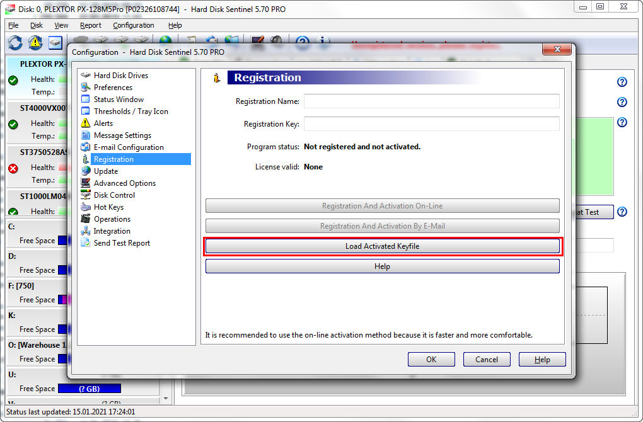Select Preferences in configuration list

coord(113,88)
